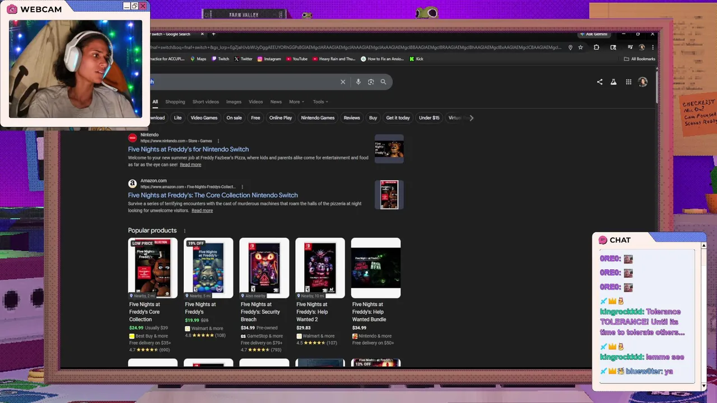Open Search Labs flask icon

click(613, 82)
